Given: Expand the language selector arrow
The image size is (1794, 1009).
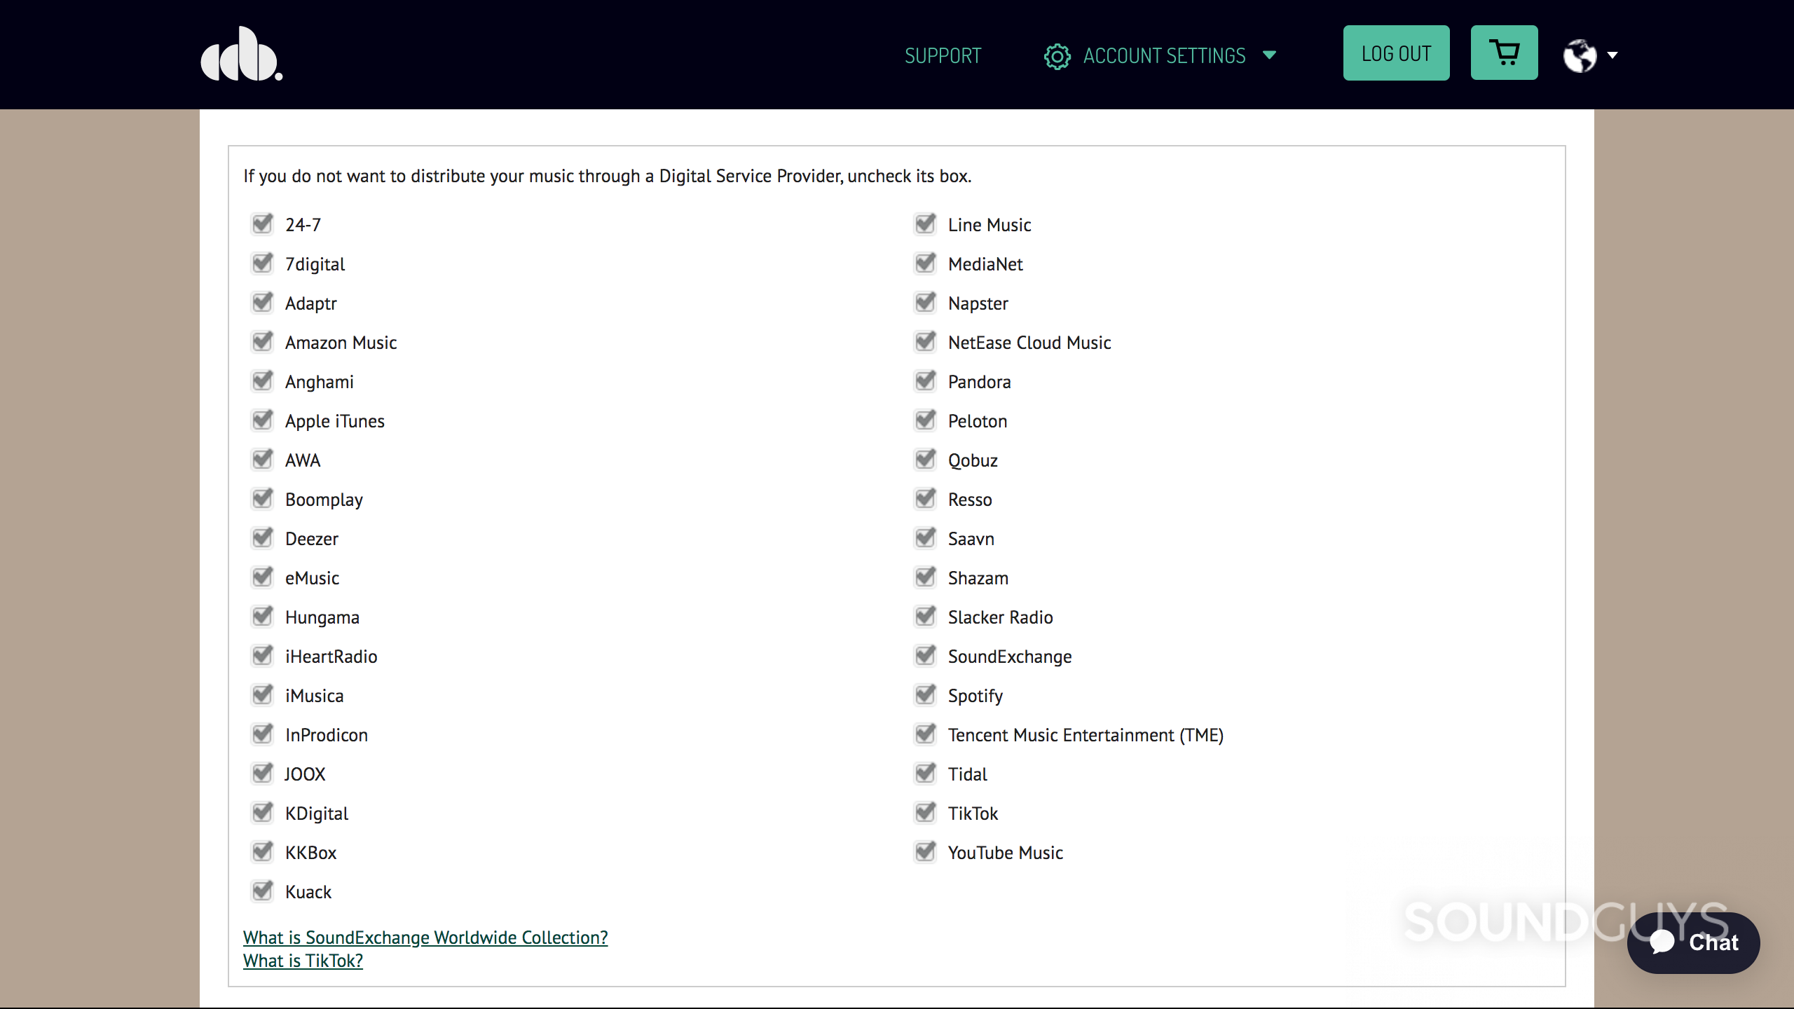Looking at the screenshot, I should tap(1612, 55).
